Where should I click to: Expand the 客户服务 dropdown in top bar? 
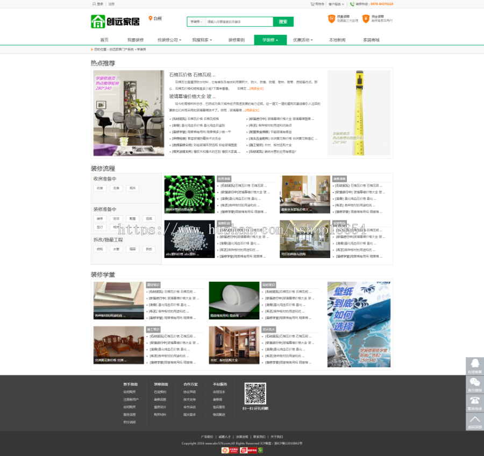(x=336, y=4)
